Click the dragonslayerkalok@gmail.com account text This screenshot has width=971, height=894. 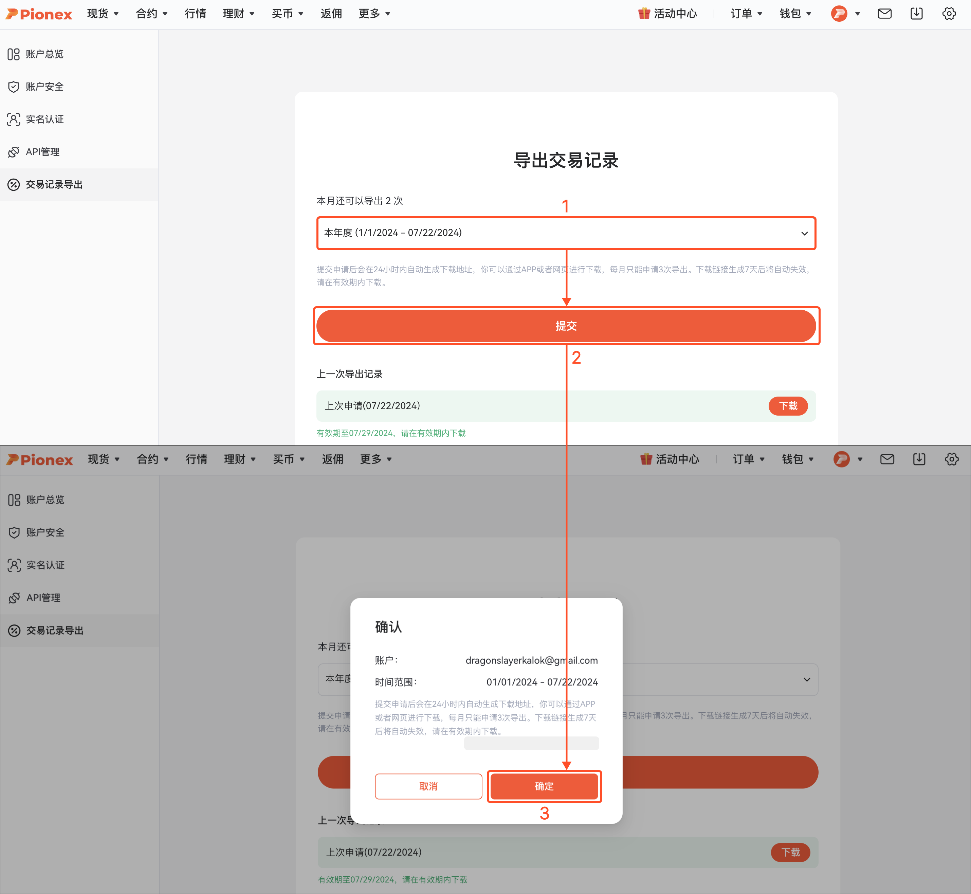tap(532, 660)
